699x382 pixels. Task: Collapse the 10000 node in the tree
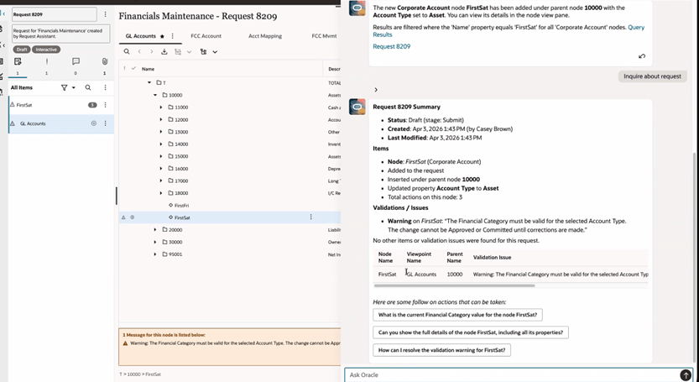click(155, 95)
